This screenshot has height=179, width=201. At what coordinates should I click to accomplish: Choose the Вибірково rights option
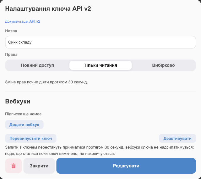click(163, 65)
